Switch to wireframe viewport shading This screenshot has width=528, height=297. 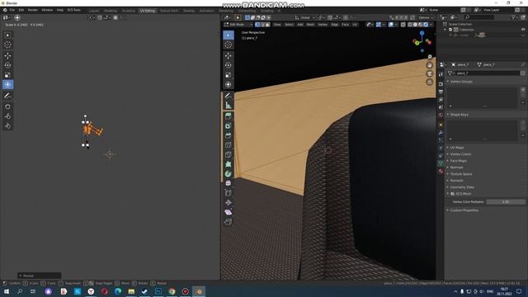point(410,25)
